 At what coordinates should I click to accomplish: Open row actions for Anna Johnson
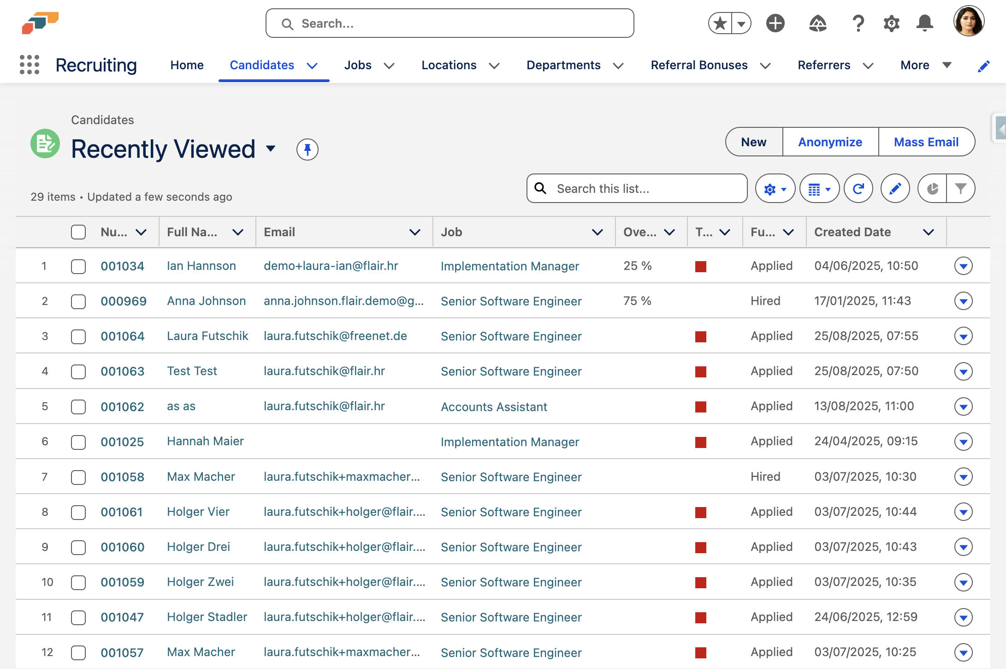[x=963, y=301]
